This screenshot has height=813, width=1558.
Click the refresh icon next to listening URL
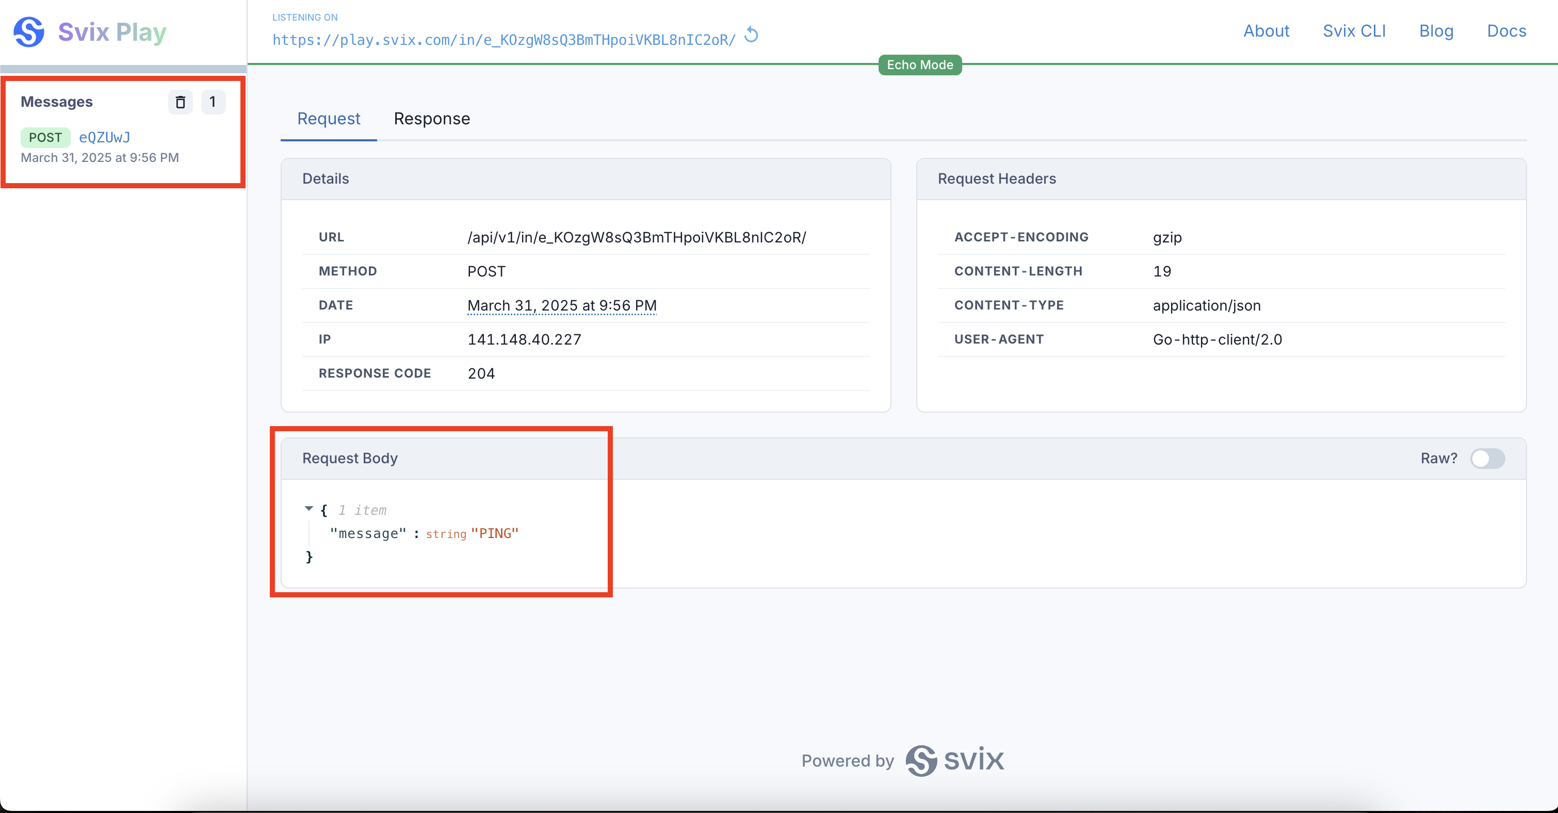pyautogui.click(x=751, y=35)
